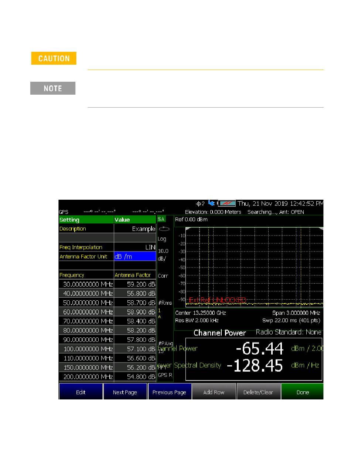Select the 40.00000000 MHz frequency cell
Viewport: 351px width, 466px height.
point(86,294)
